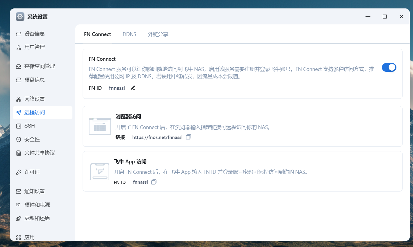Open 设备信息 from the sidebar
Screen dimensions: 413x247
click(34, 33)
